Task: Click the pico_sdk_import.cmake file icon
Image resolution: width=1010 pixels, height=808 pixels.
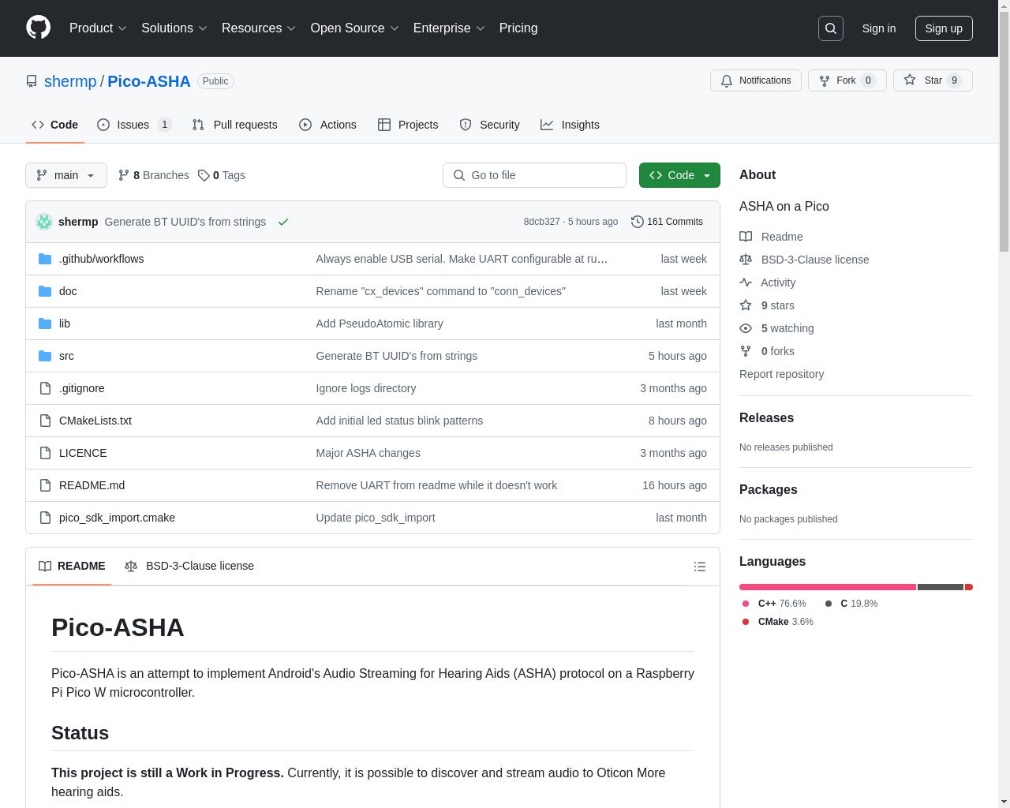Action: pos(45,518)
